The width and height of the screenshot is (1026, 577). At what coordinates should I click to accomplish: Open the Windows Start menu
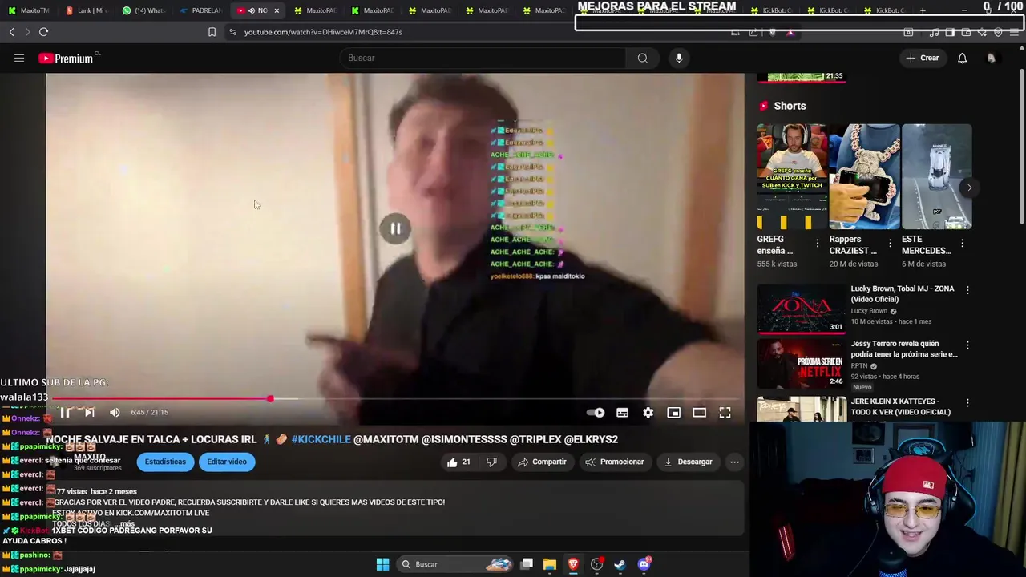(382, 564)
